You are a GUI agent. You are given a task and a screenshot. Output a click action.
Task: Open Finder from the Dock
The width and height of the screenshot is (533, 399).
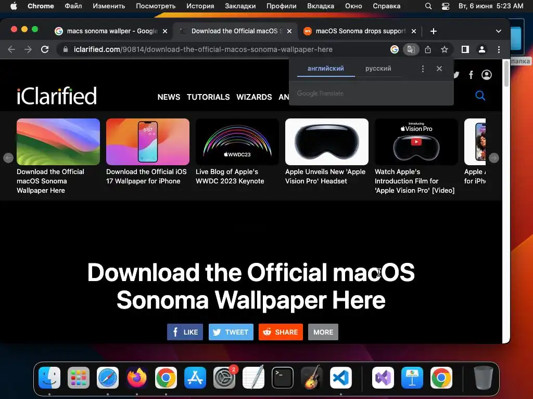(x=49, y=378)
